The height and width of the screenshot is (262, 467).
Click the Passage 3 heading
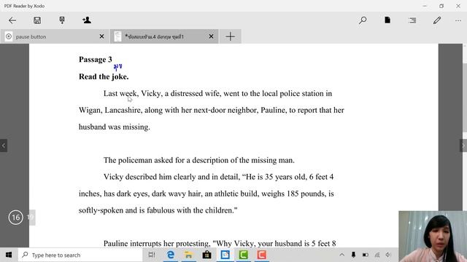tap(96, 60)
